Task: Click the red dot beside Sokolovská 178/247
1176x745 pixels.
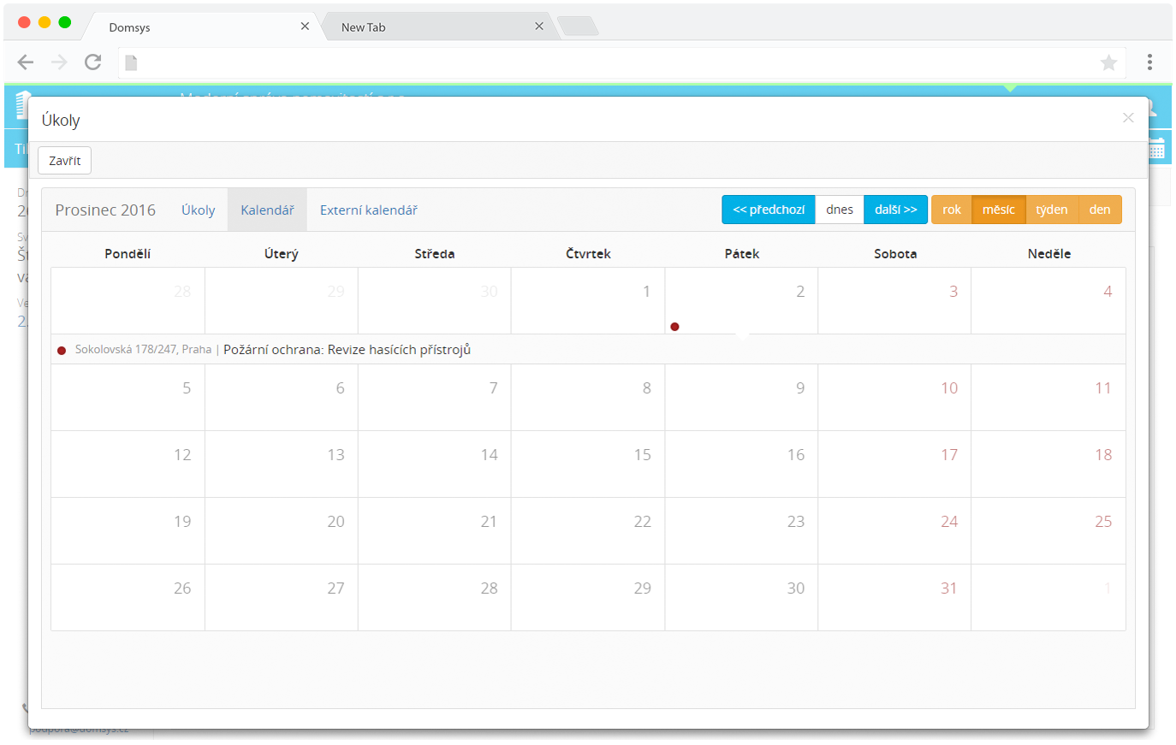Action: 62,351
